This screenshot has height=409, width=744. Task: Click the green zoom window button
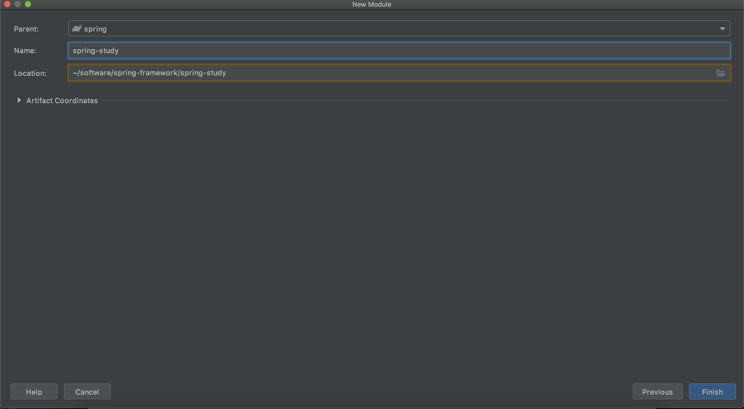[x=28, y=4]
